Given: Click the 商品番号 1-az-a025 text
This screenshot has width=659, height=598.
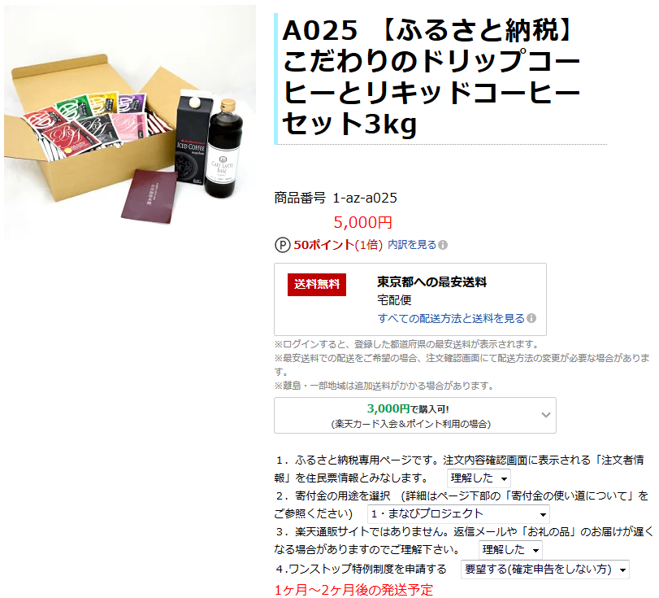Looking at the screenshot, I should pyautogui.click(x=336, y=198).
